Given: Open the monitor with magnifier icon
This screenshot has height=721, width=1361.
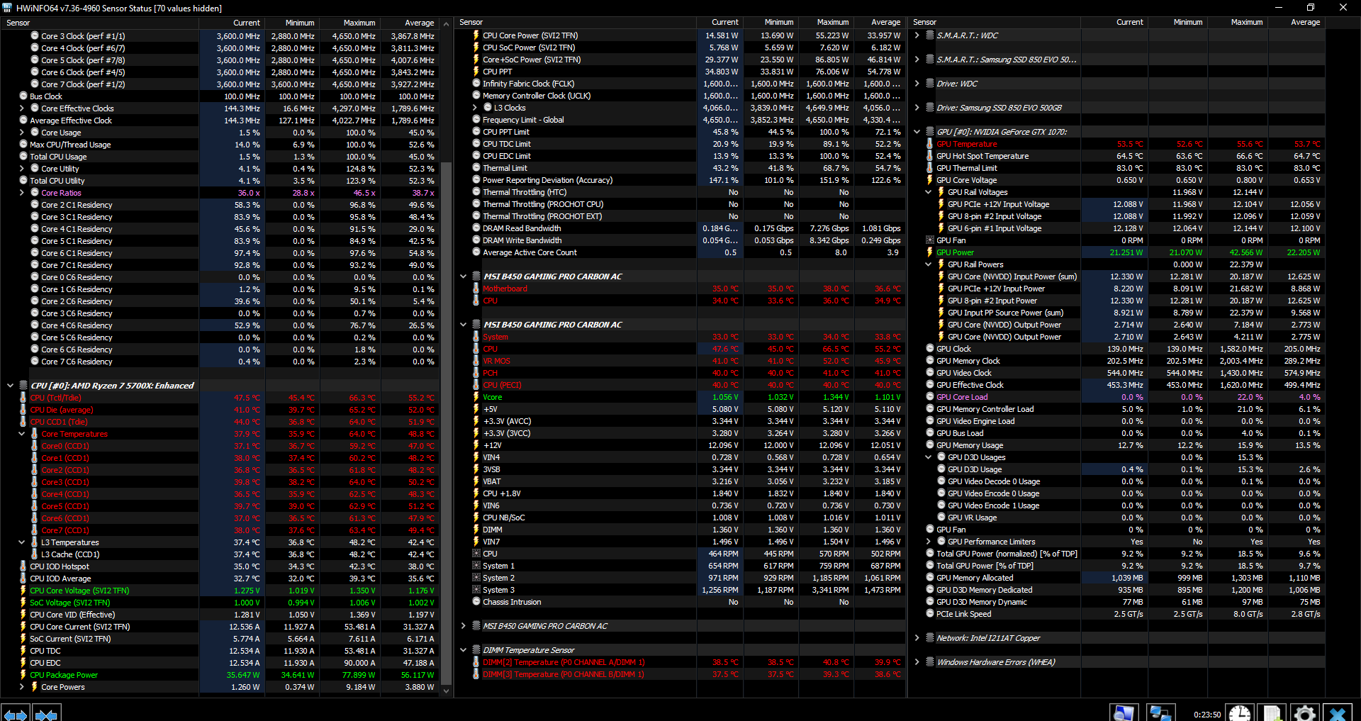Looking at the screenshot, I should pyautogui.click(x=1124, y=713).
